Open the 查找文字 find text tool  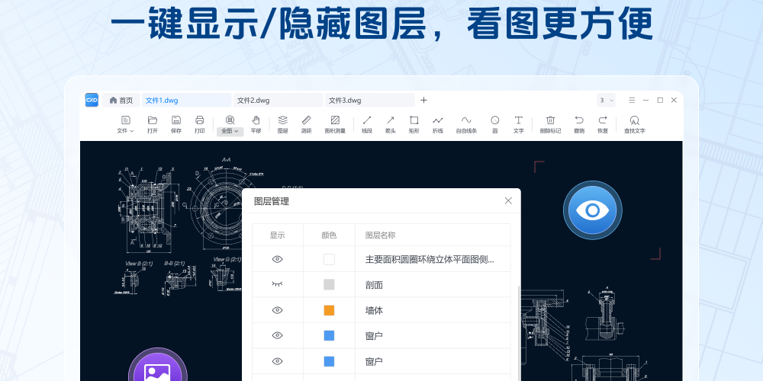634,123
